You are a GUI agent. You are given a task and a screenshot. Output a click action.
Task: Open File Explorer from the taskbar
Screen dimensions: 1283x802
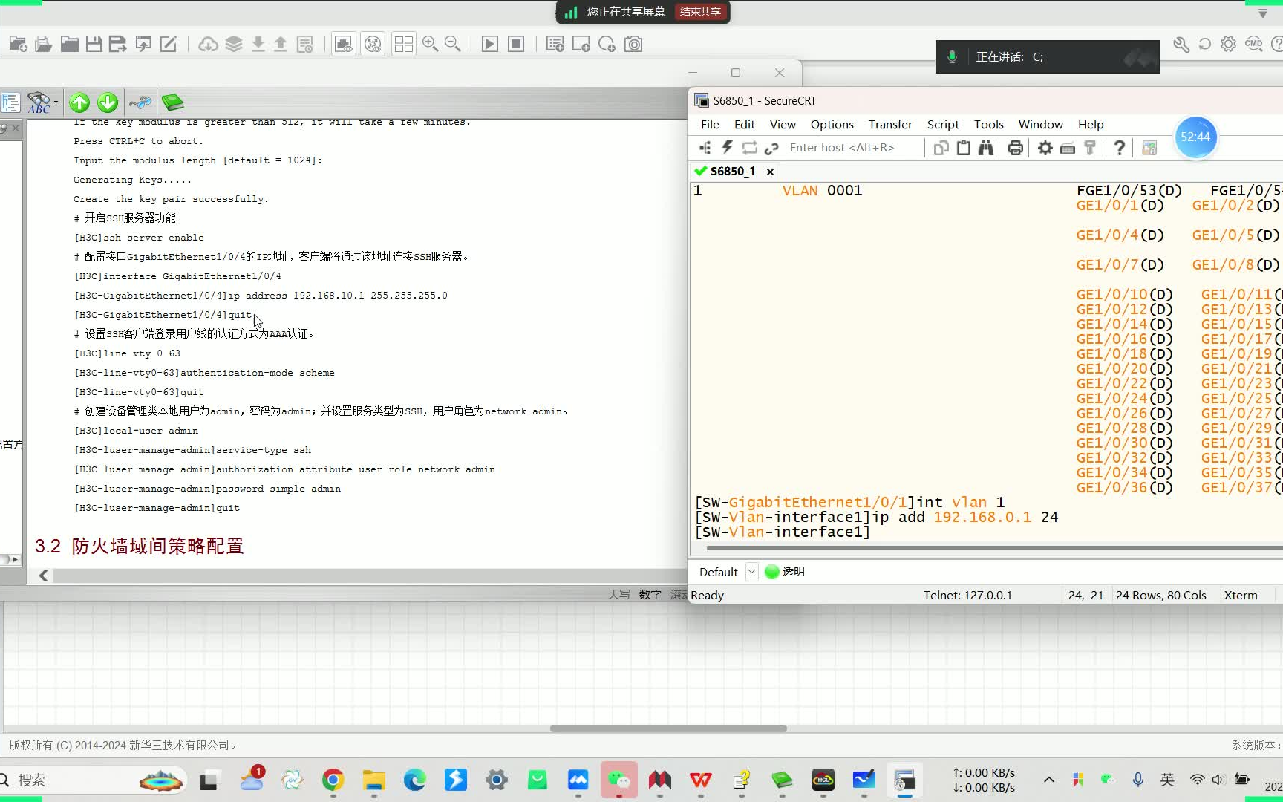(x=373, y=780)
